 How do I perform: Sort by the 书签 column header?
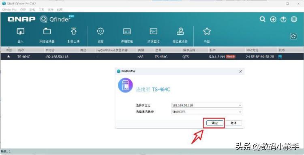click(9, 50)
